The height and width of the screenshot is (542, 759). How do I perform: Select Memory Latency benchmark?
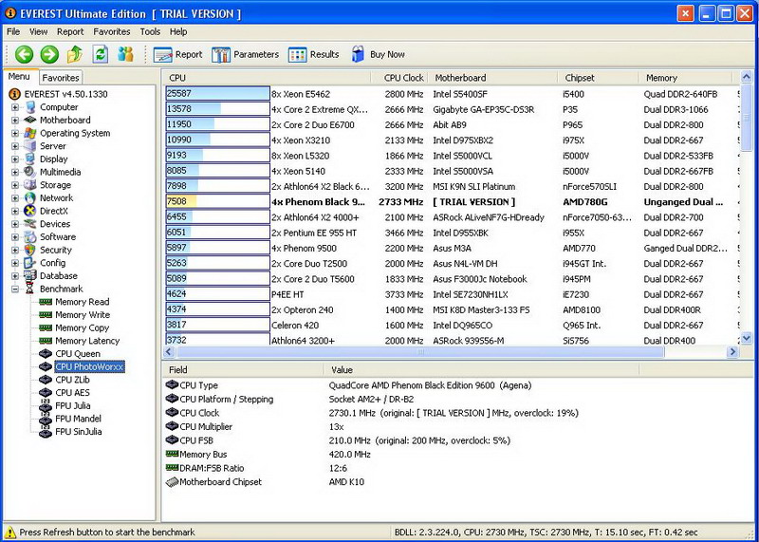(x=87, y=341)
